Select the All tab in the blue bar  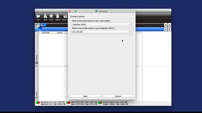(40, 29)
